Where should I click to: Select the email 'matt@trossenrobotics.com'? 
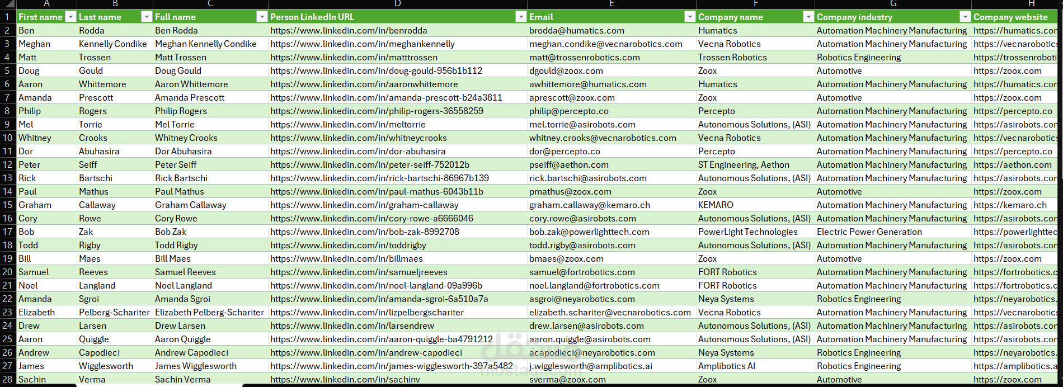click(x=612, y=57)
